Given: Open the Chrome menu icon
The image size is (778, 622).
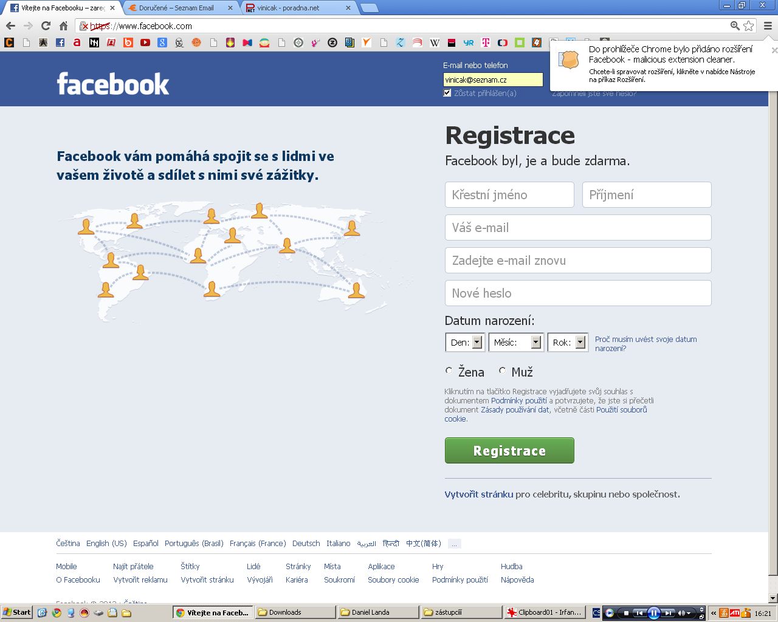Looking at the screenshot, I should pos(768,26).
